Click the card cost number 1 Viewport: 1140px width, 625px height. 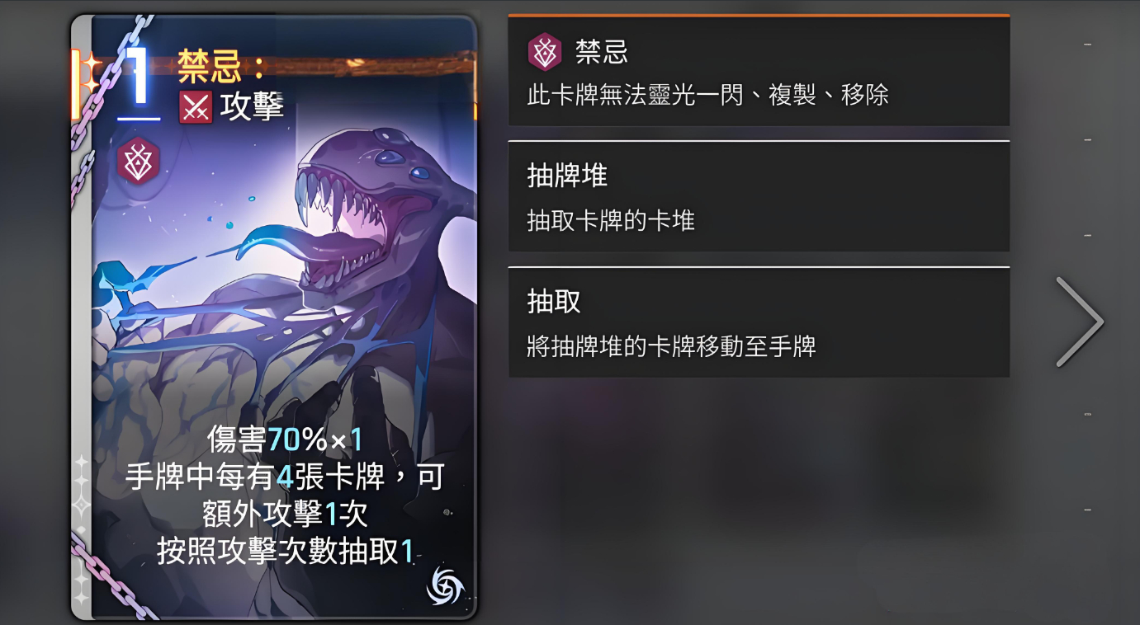coord(139,76)
